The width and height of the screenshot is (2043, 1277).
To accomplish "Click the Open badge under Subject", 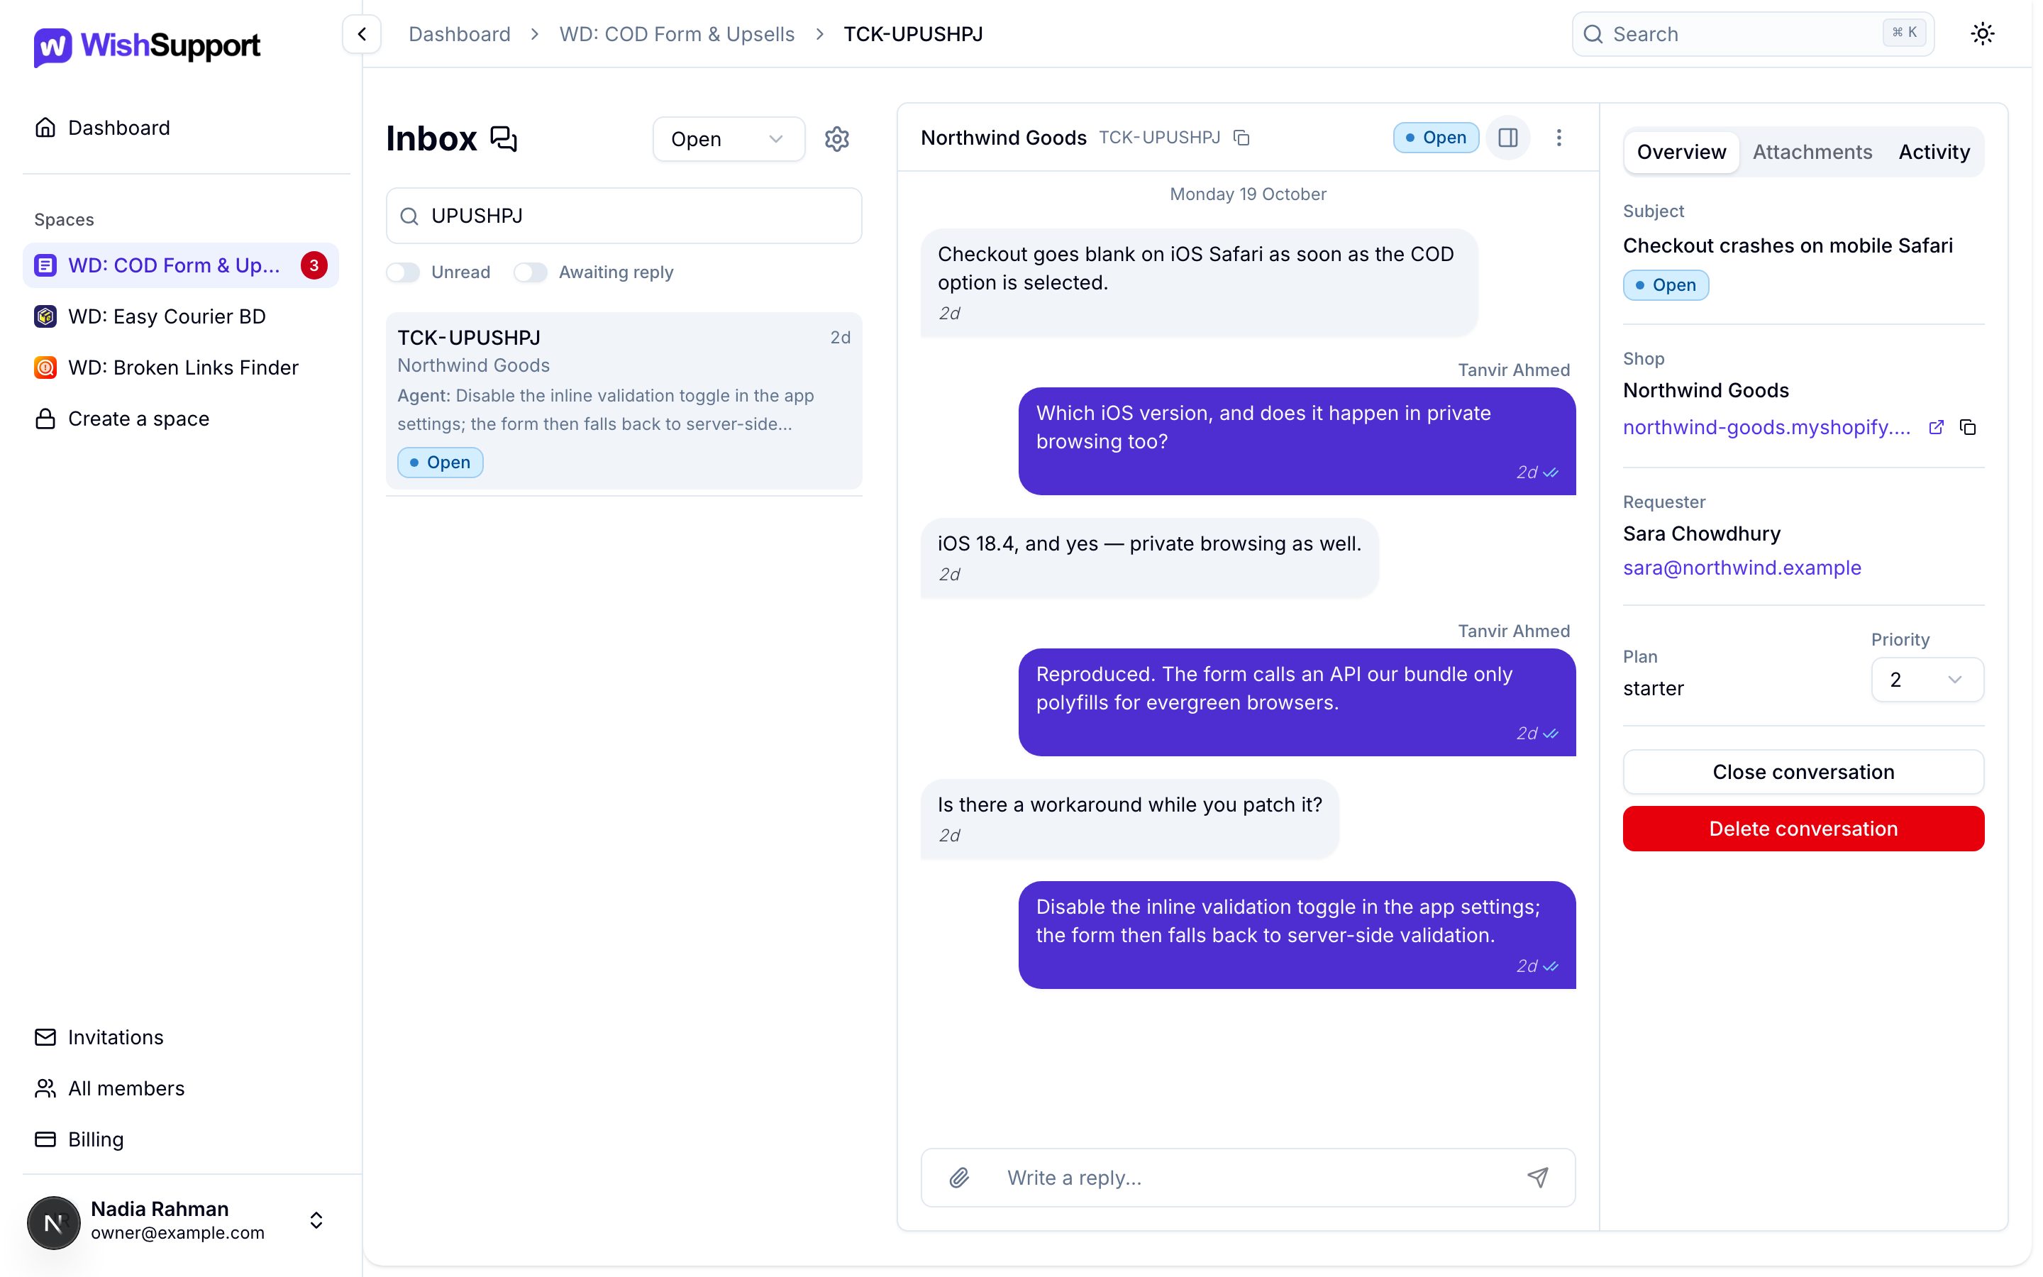I will [x=1665, y=285].
